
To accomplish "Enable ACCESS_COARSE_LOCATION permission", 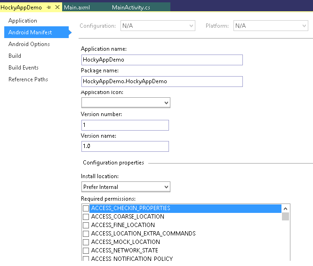I will point(86,217).
